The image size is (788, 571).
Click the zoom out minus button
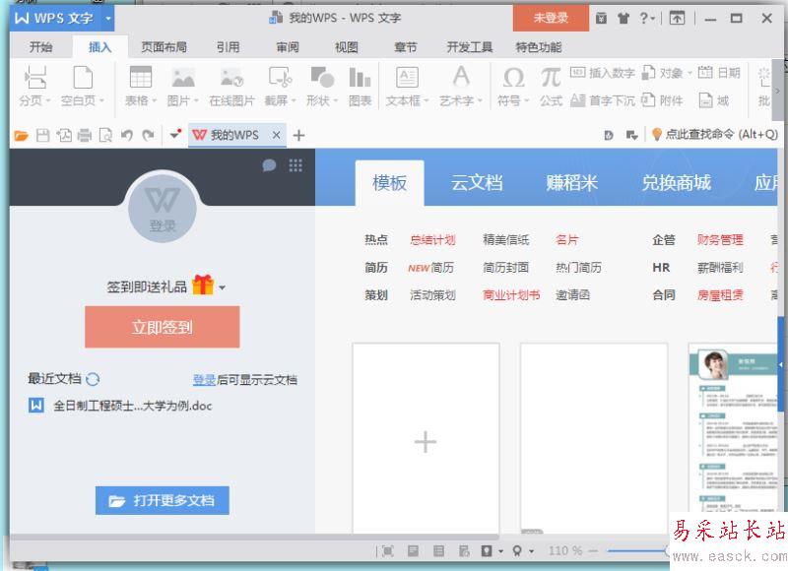(x=593, y=551)
